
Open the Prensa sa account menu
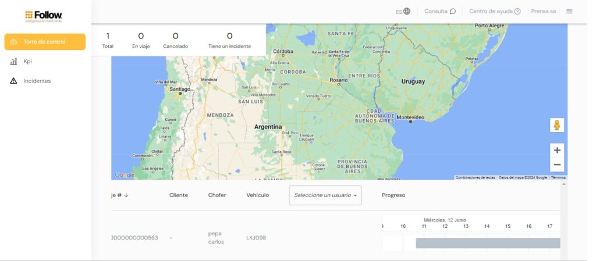544,11
